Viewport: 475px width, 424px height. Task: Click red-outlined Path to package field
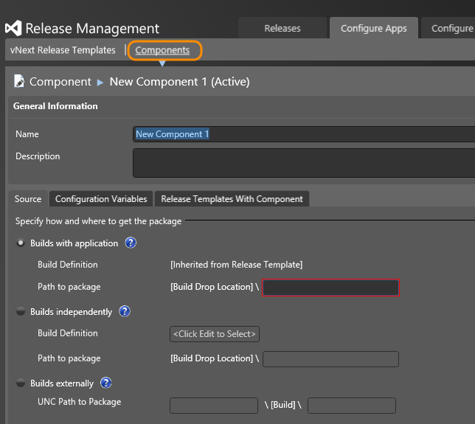click(330, 288)
